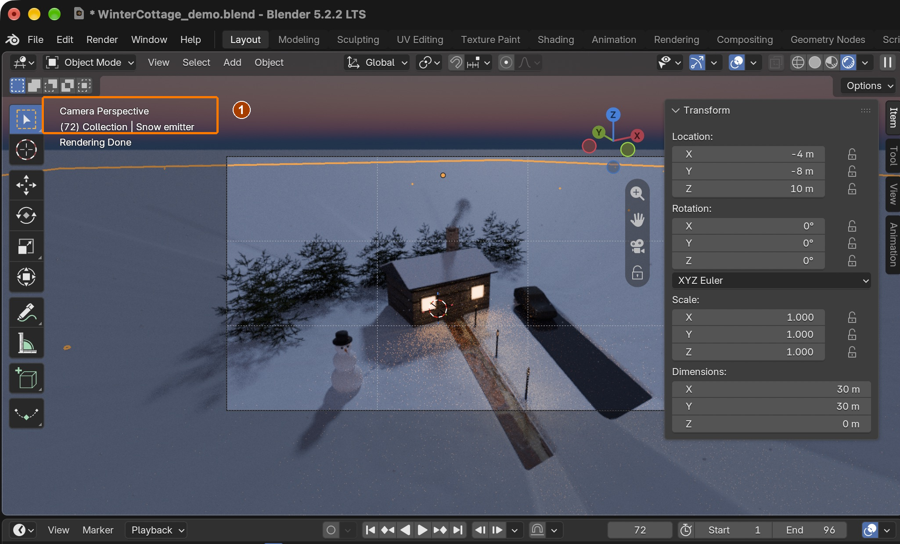Switch to the Geometry Nodes workspace
Screen dimensions: 900x544
click(x=828, y=39)
